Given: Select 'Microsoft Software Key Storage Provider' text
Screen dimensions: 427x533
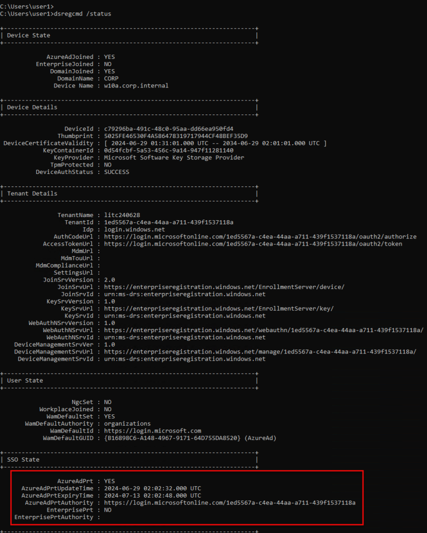Looking at the screenshot, I should point(174,157).
